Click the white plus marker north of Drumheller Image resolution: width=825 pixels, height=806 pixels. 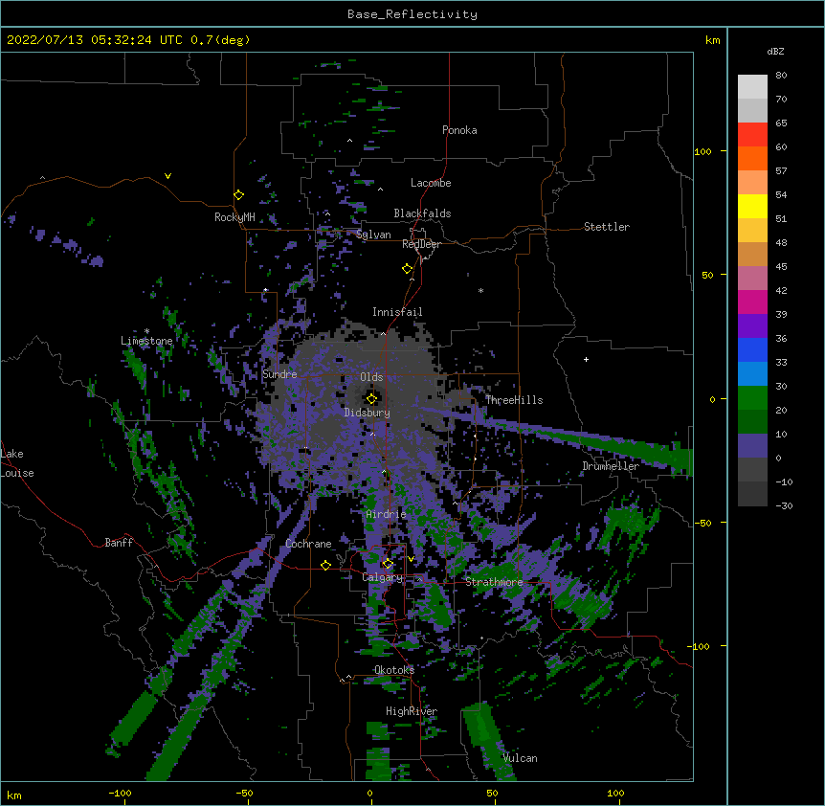pos(586,359)
